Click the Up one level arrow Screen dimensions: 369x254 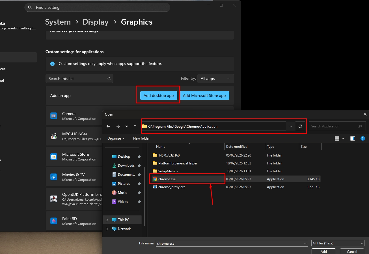[135, 126]
